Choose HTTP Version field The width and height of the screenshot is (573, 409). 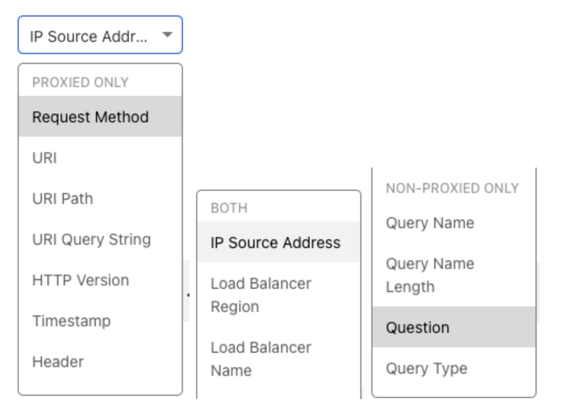(x=80, y=281)
